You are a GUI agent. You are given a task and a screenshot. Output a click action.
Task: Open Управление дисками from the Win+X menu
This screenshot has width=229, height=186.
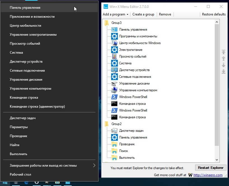49,80
